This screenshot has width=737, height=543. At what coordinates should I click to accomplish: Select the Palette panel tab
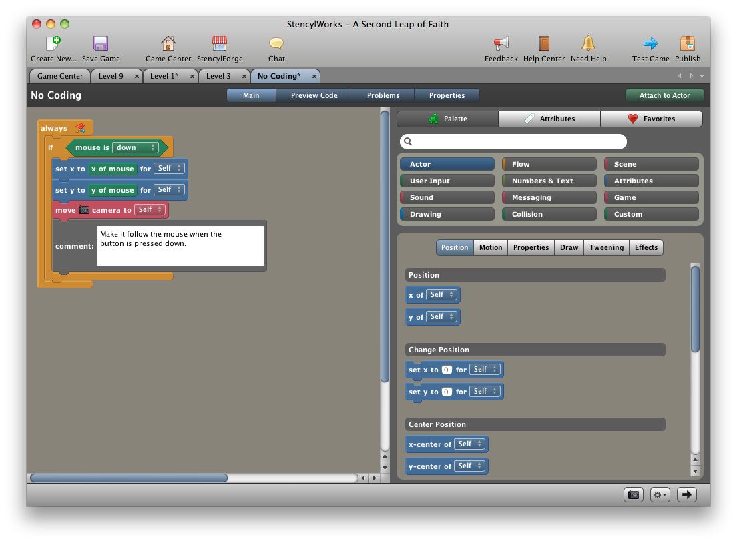(x=447, y=119)
